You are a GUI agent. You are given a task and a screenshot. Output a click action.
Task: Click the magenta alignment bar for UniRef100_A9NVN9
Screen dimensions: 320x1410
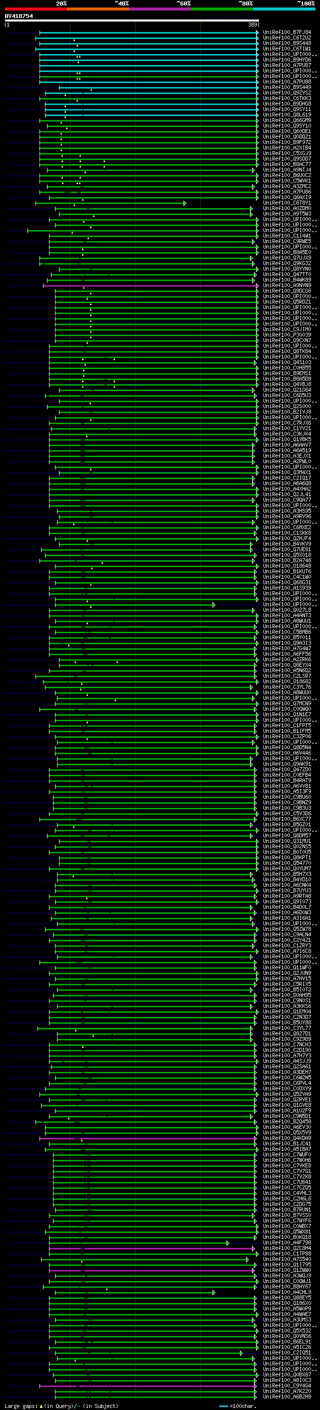pyautogui.click(x=150, y=286)
